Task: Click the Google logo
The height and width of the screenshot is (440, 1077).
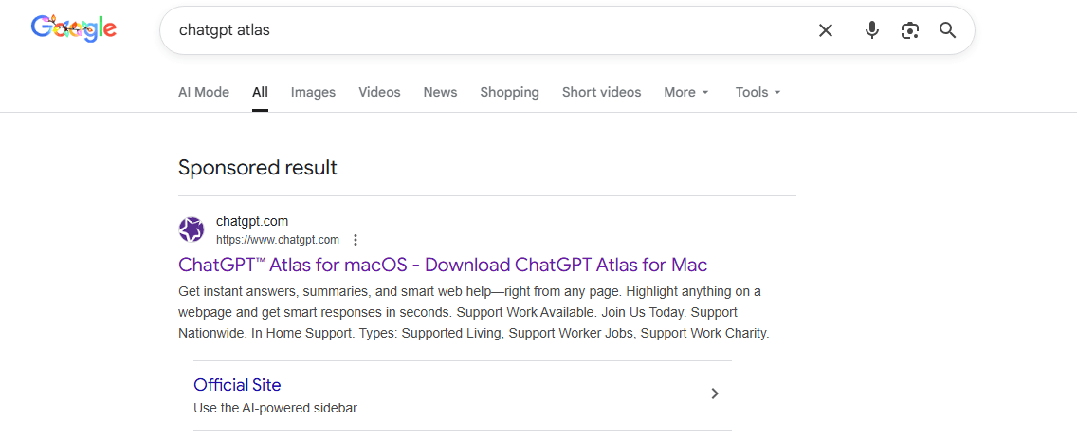Action: [x=73, y=28]
